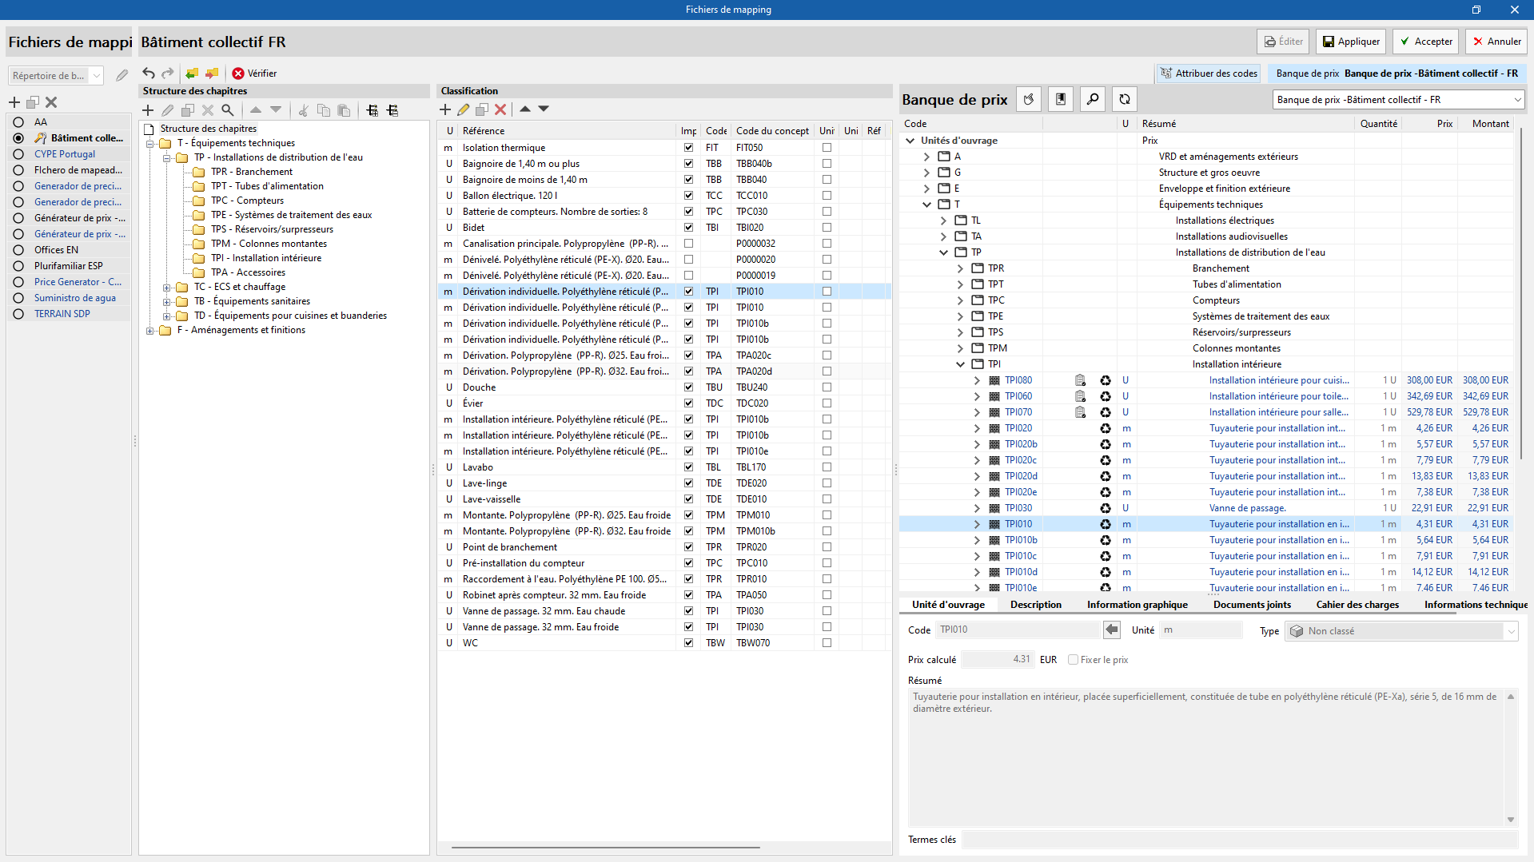This screenshot has height=862, width=1534.
Task: Open search in Banque de prix
Action: coord(1092,99)
